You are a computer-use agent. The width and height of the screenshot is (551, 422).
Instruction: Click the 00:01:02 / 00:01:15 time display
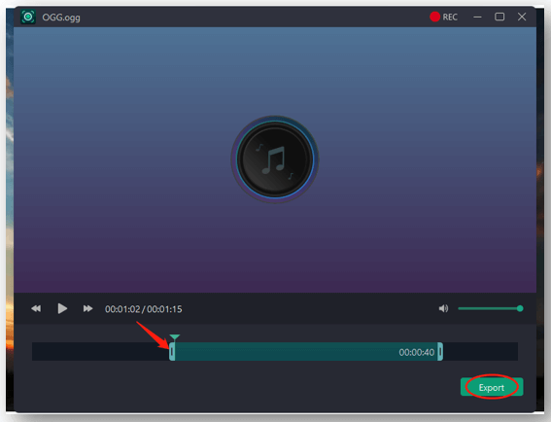[144, 309]
